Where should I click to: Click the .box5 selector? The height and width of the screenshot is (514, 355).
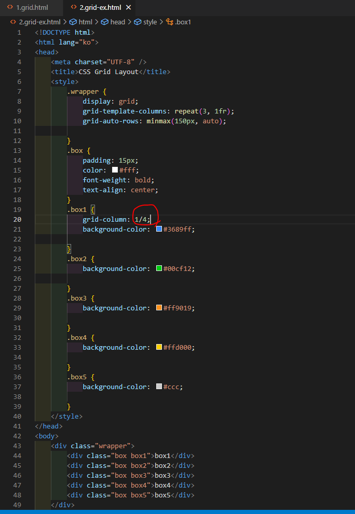[x=77, y=377]
